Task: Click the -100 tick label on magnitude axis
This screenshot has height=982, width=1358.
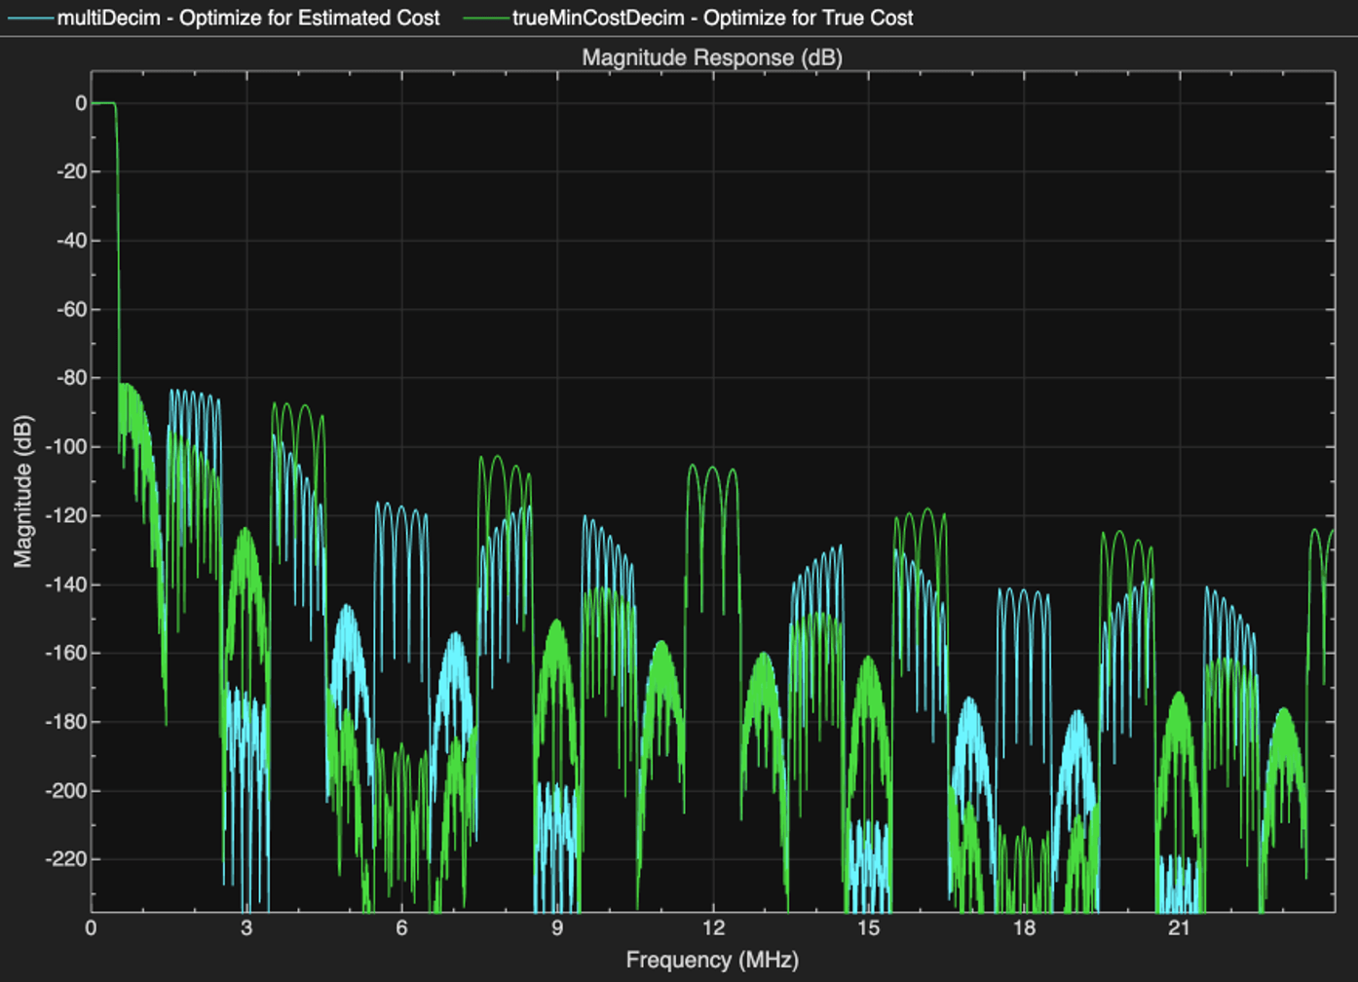Action: coord(67,447)
